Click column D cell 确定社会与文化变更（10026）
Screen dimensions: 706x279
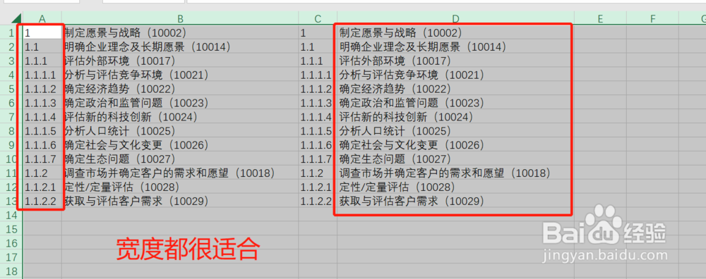(x=455, y=144)
